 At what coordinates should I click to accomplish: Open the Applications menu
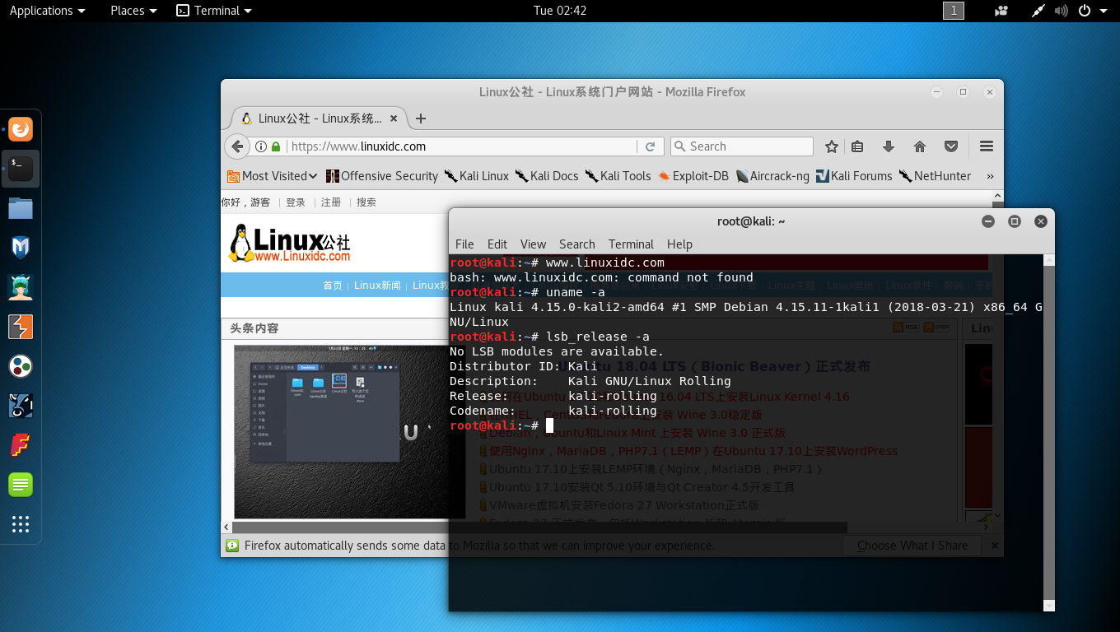pyautogui.click(x=47, y=11)
